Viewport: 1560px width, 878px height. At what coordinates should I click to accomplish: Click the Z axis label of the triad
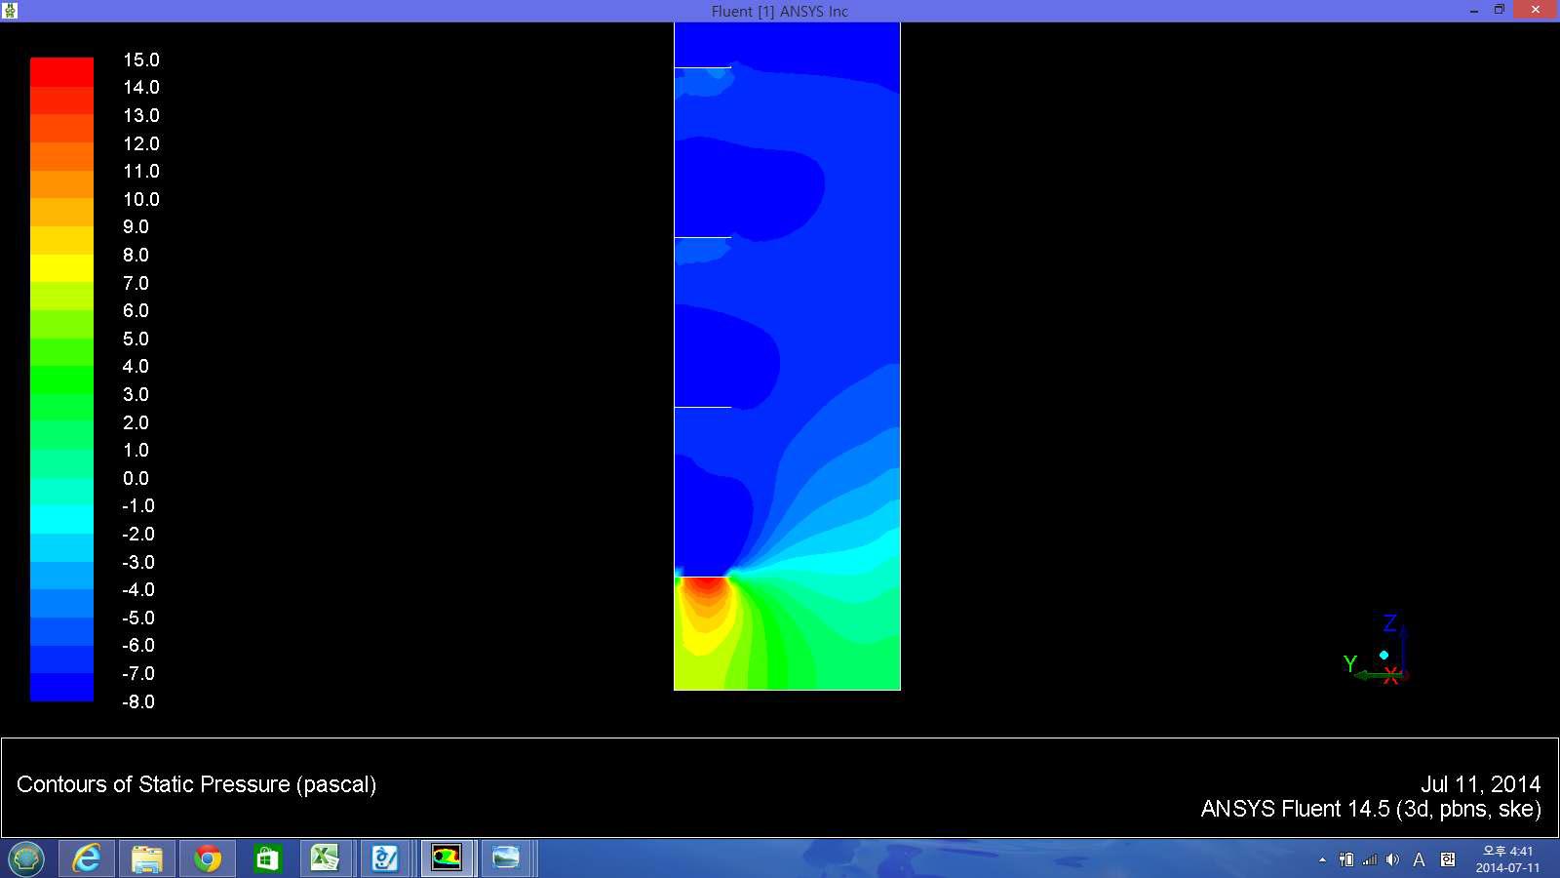pyautogui.click(x=1390, y=623)
